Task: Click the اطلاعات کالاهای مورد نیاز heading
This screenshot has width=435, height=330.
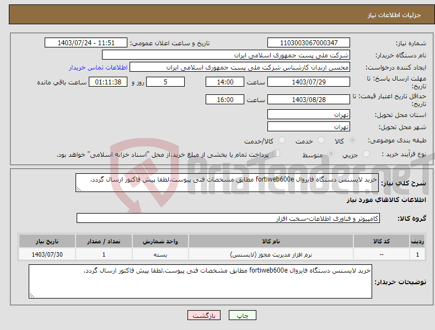Action: [386, 200]
